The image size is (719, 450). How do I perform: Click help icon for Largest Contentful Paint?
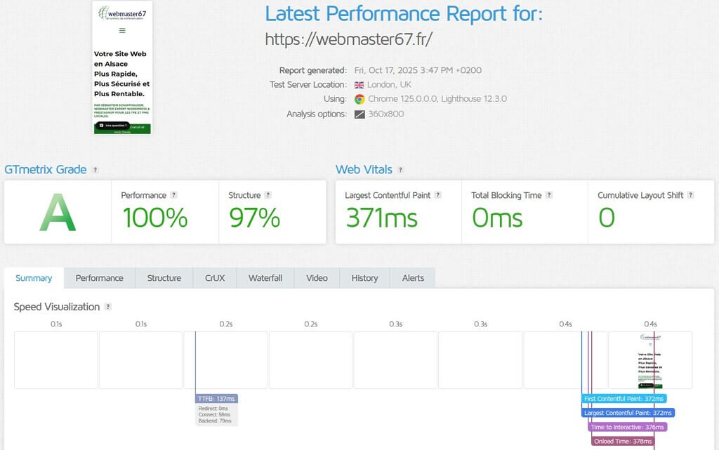pos(437,195)
